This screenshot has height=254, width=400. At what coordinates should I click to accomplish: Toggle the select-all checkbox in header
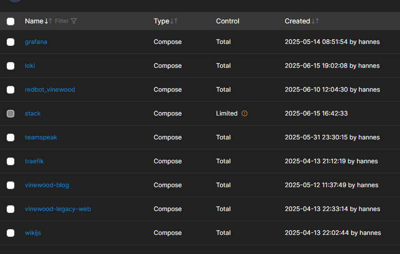tap(11, 21)
